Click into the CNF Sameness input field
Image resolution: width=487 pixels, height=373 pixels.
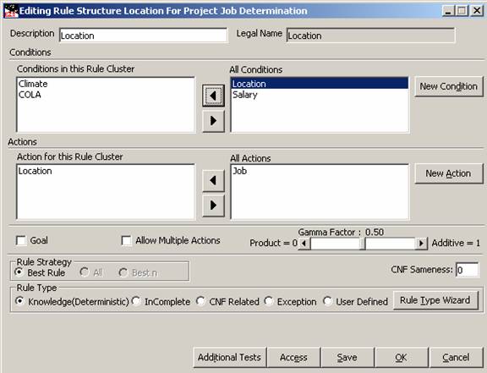click(x=467, y=270)
